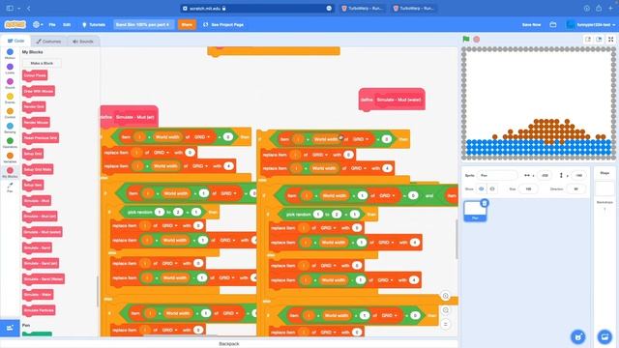Open My Stuff folder icon

[x=553, y=24]
